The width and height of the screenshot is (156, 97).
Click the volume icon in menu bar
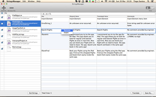102,1
